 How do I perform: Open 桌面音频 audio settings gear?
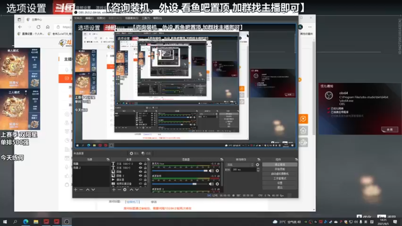point(217,184)
